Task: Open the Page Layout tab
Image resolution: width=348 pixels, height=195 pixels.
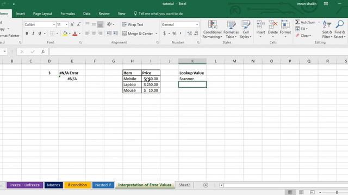Action: tap(42, 14)
